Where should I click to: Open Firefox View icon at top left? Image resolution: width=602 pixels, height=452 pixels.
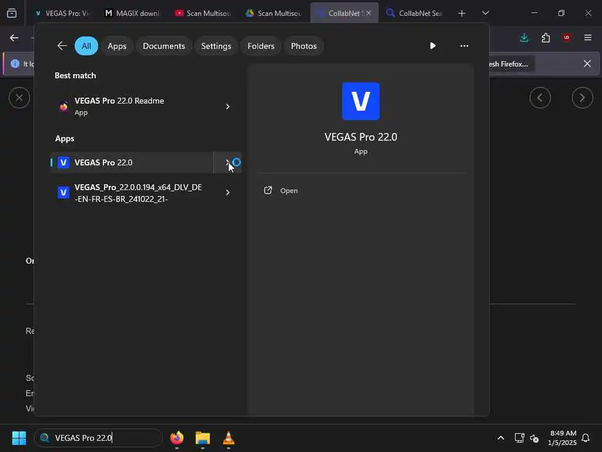point(12,13)
